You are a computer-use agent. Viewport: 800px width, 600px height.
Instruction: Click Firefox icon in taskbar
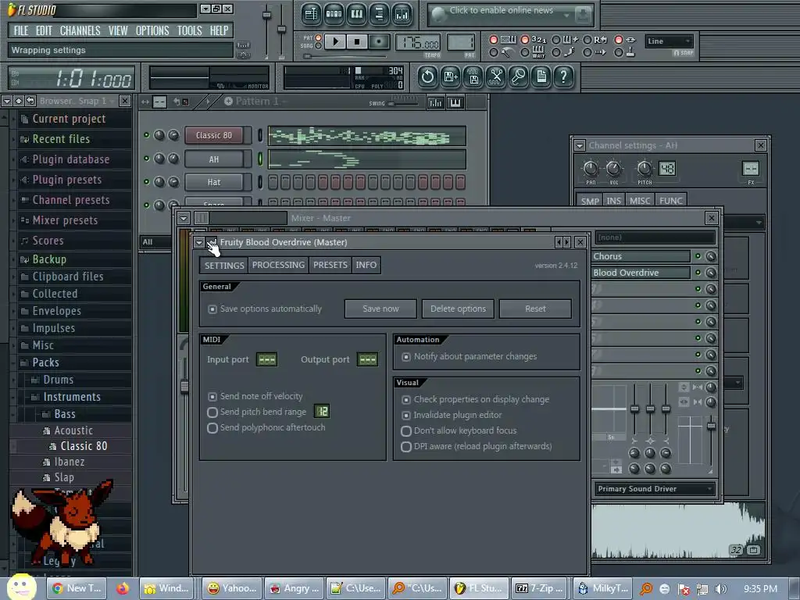point(123,588)
